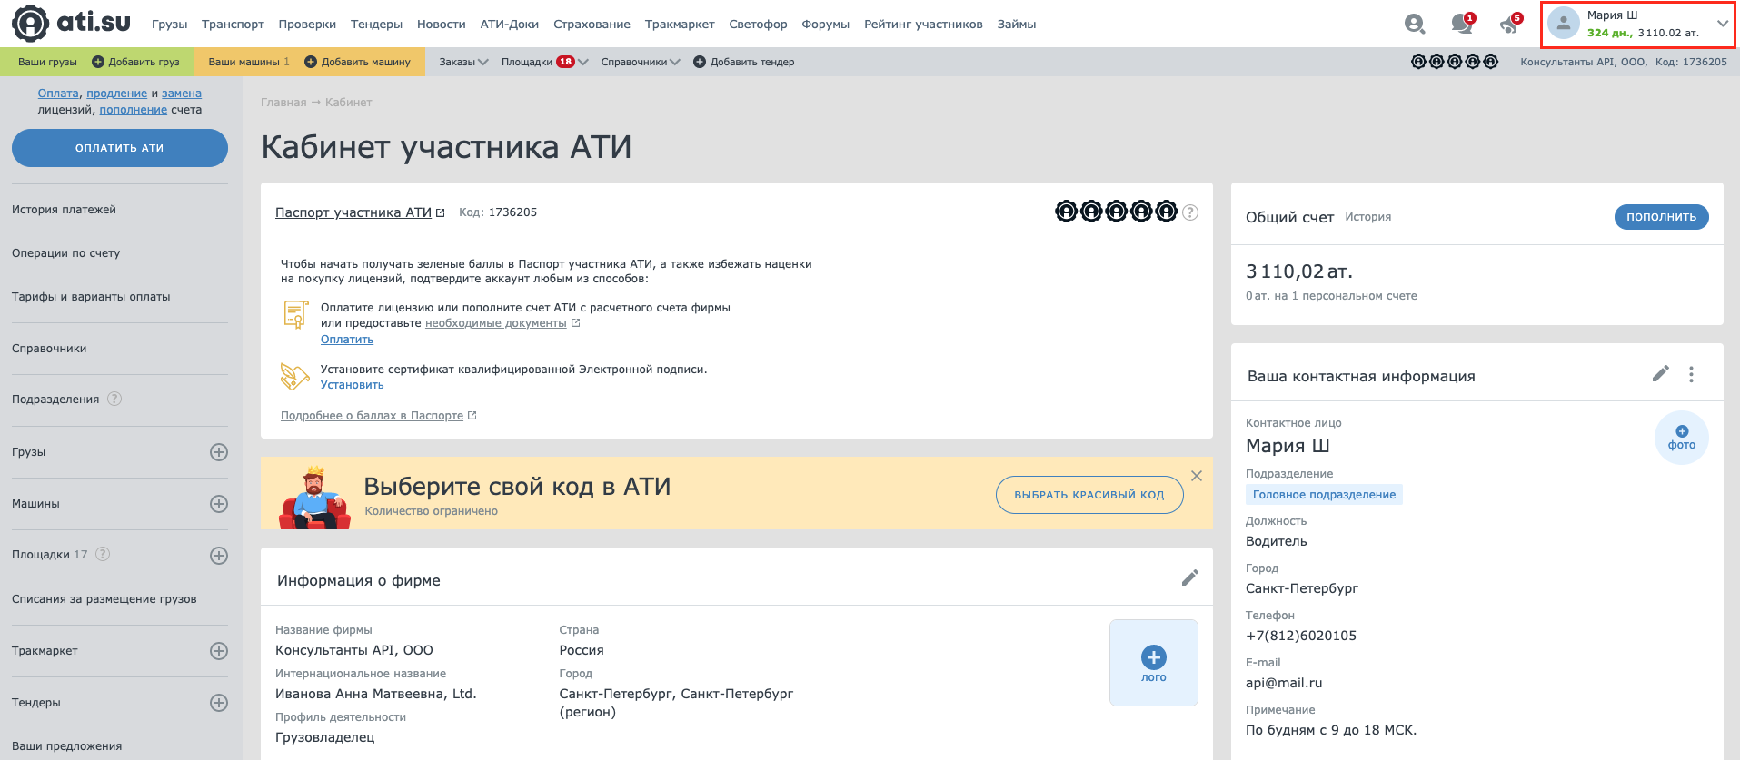Click the Главная breadcrumb

283,103
